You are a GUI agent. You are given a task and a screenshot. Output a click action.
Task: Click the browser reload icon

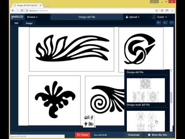tap(22, 10)
